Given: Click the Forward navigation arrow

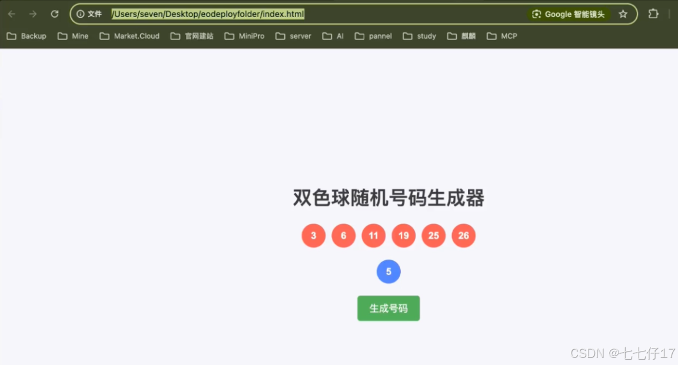Looking at the screenshot, I should coord(33,14).
